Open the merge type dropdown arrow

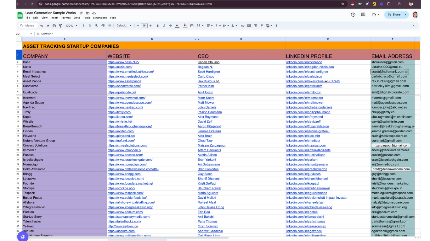coord(202,26)
